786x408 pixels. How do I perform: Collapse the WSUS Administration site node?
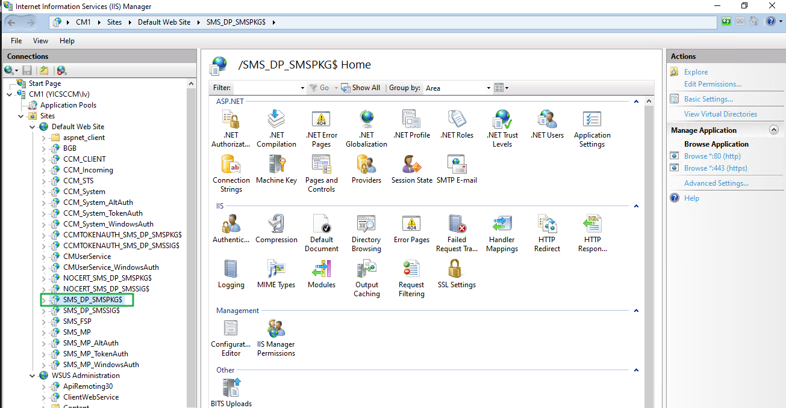point(33,376)
